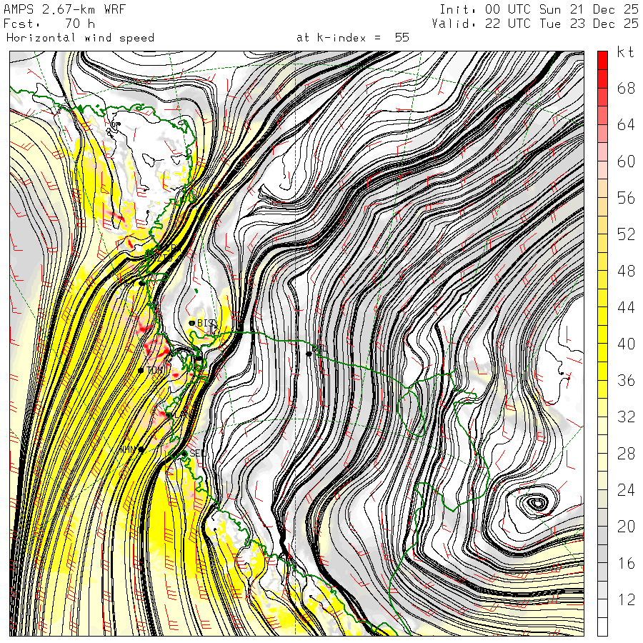Click the LAN station marker dot
The width and height of the screenshot is (643, 643).
169,415
